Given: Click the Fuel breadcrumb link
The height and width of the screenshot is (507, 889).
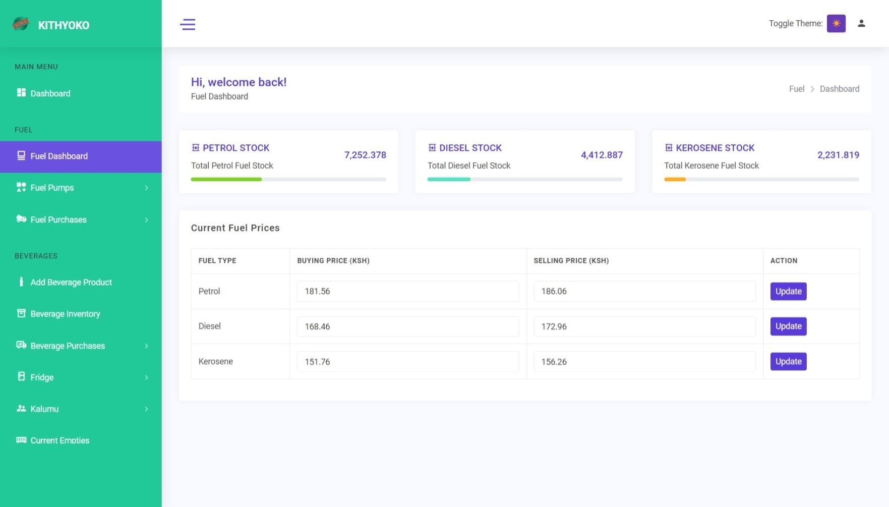Looking at the screenshot, I should 796,89.
